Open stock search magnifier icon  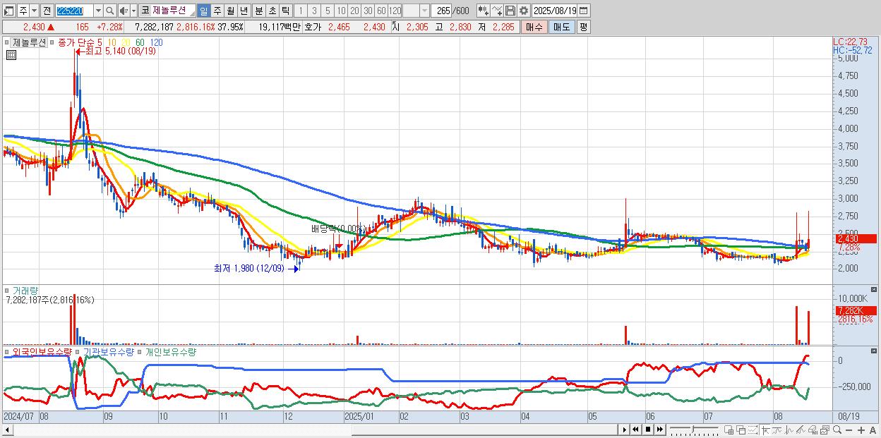tap(110, 11)
